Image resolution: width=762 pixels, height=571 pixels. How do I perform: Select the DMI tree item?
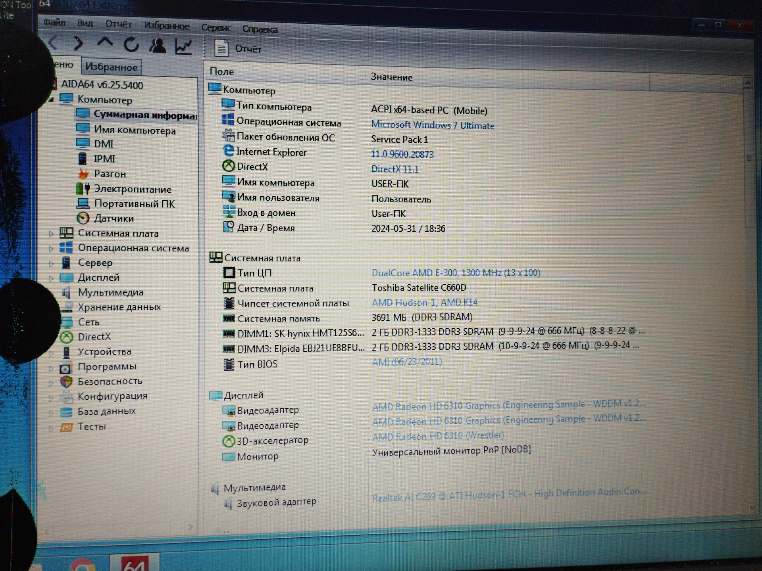coord(104,144)
